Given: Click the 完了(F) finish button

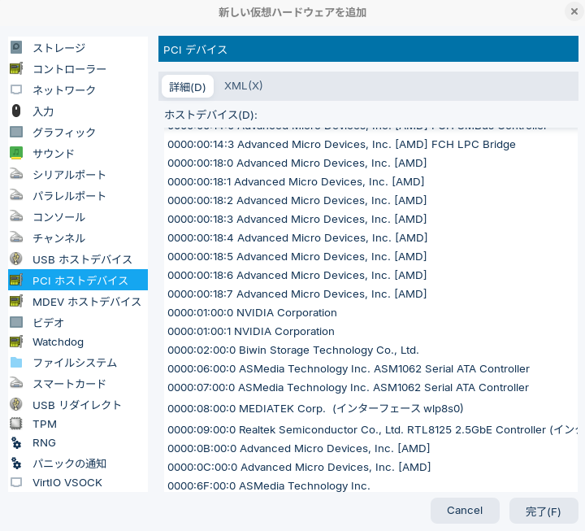Looking at the screenshot, I should [x=544, y=511].
